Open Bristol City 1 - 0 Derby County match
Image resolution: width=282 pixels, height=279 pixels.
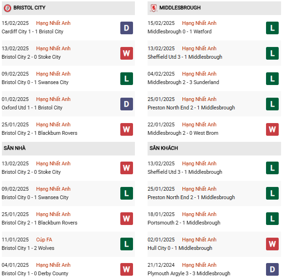(x=35, y=273)
